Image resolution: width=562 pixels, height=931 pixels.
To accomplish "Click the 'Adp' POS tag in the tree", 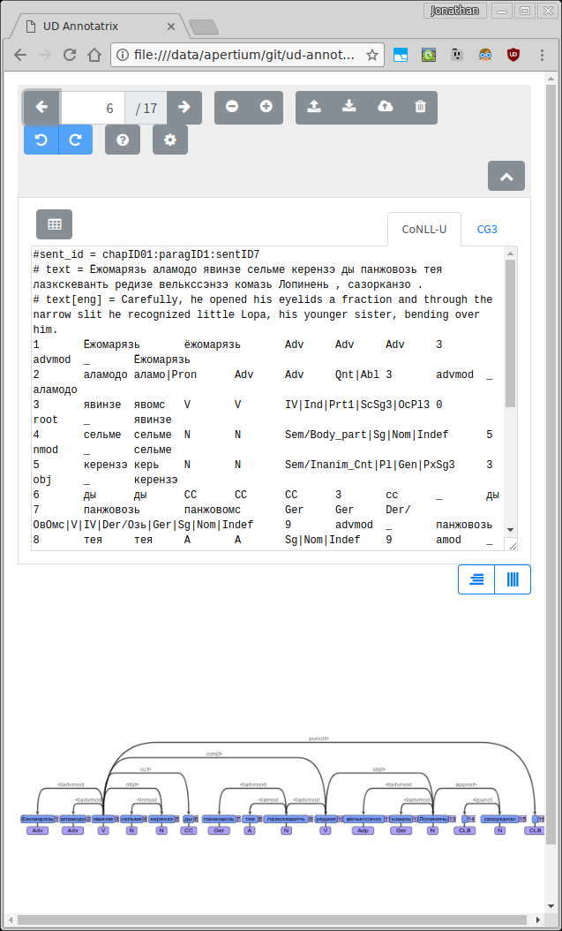I will coord(363,830).
